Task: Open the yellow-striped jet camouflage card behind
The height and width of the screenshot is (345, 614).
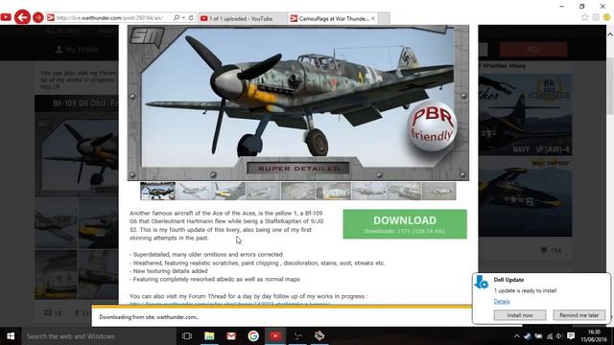Action: tap(525, 196)
